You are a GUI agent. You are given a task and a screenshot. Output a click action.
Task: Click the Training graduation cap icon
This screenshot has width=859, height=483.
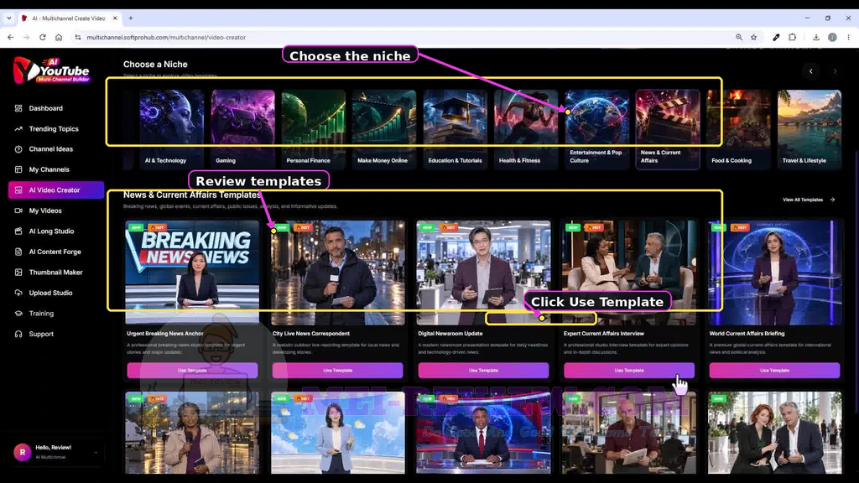18,314
